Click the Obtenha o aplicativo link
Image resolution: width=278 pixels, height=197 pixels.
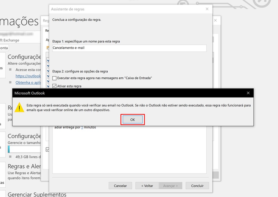(x=29, y=82)
